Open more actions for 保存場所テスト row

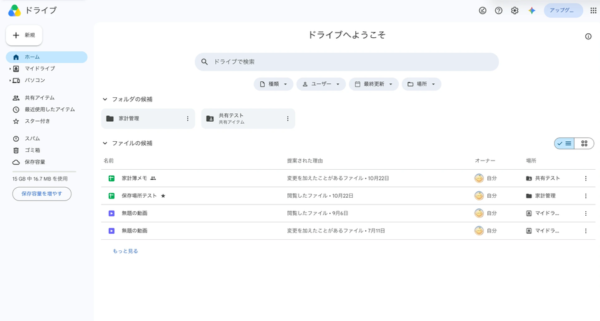585,196
